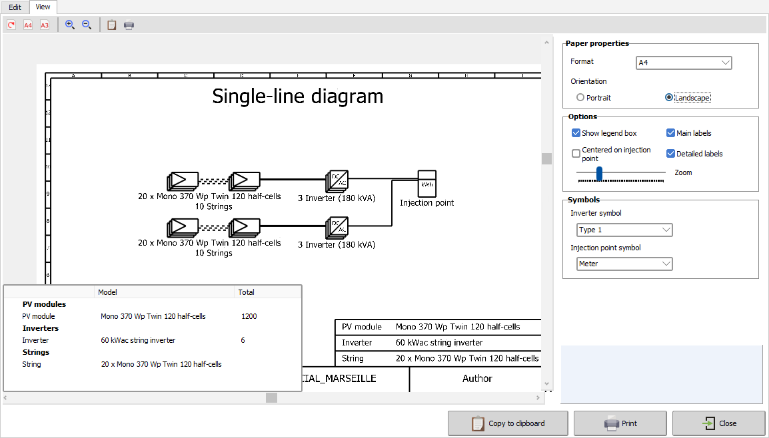The image size is (769, 438).
Task: Open the Inverter symbol Type 1 dropdown
Action: [x=624, y=230]
